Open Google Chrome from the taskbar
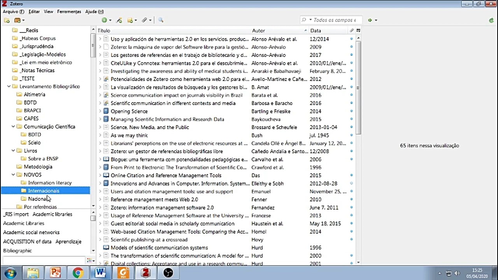This screenshot has width=498, height=280. click(78, 273)
